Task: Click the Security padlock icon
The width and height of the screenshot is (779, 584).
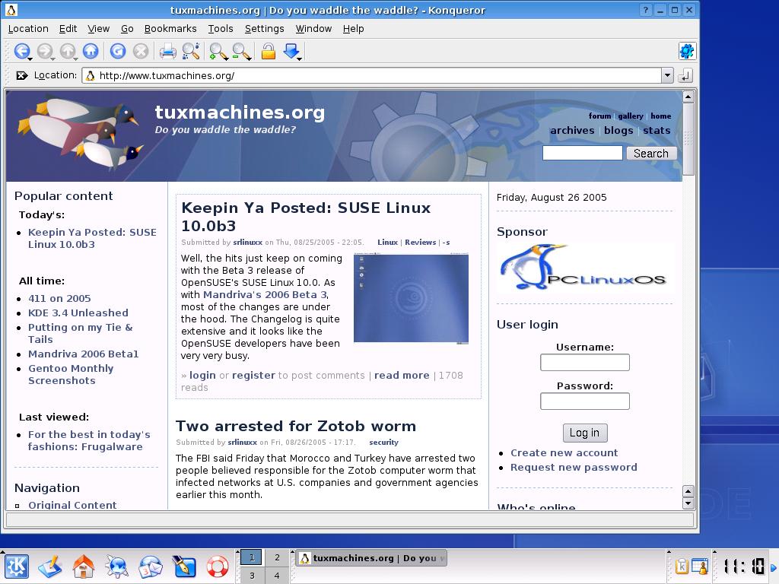Action: coord(269,51)
